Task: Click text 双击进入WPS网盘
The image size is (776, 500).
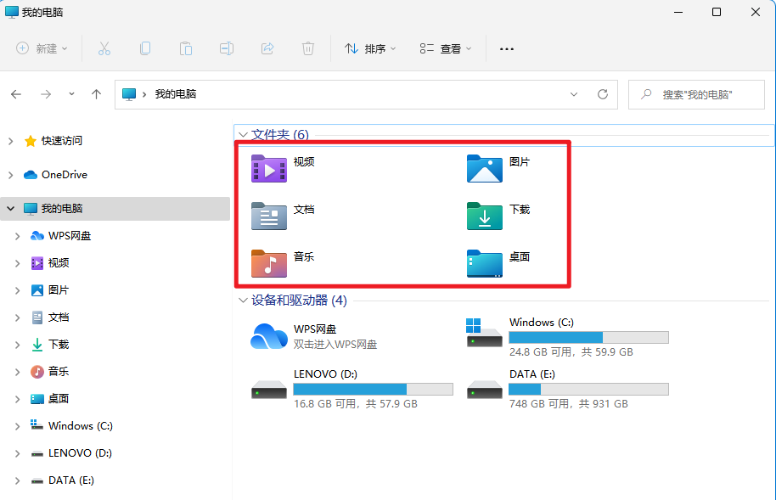Action: 335,345
